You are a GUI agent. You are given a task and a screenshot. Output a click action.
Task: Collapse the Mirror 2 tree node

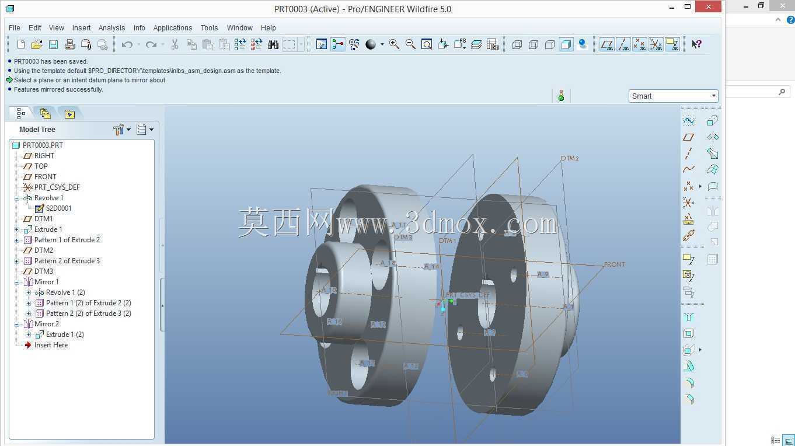[x=17, y=324]
